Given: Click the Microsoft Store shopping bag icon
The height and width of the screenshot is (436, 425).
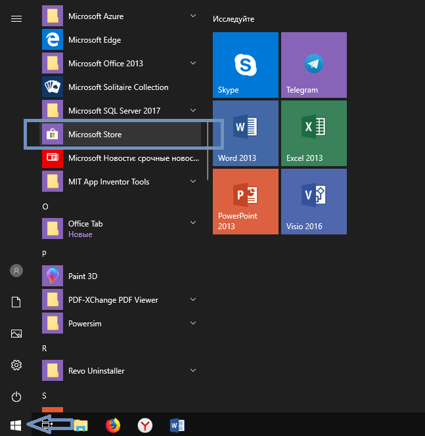Looking at the screenshot, I should [x=53, y=134].
